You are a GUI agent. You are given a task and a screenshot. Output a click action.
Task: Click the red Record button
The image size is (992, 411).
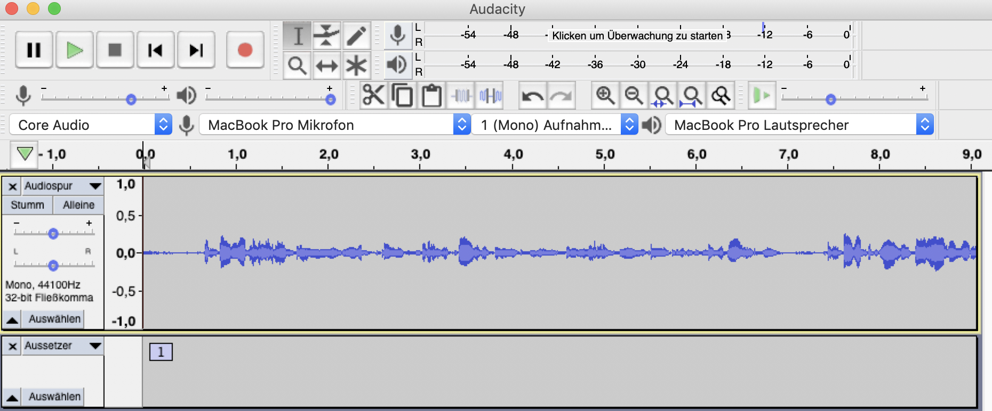coord(245,50)
